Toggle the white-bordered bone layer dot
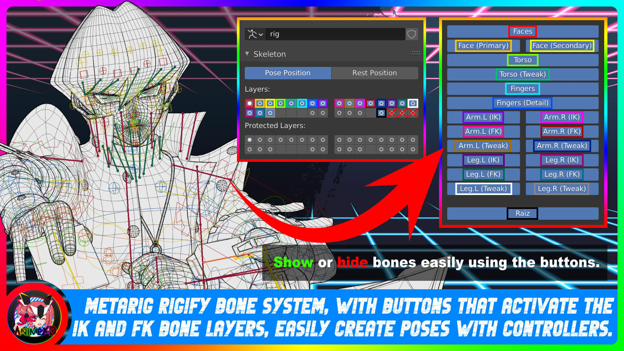The width and height of the screenshot is (624, 351). coord(413,103)
